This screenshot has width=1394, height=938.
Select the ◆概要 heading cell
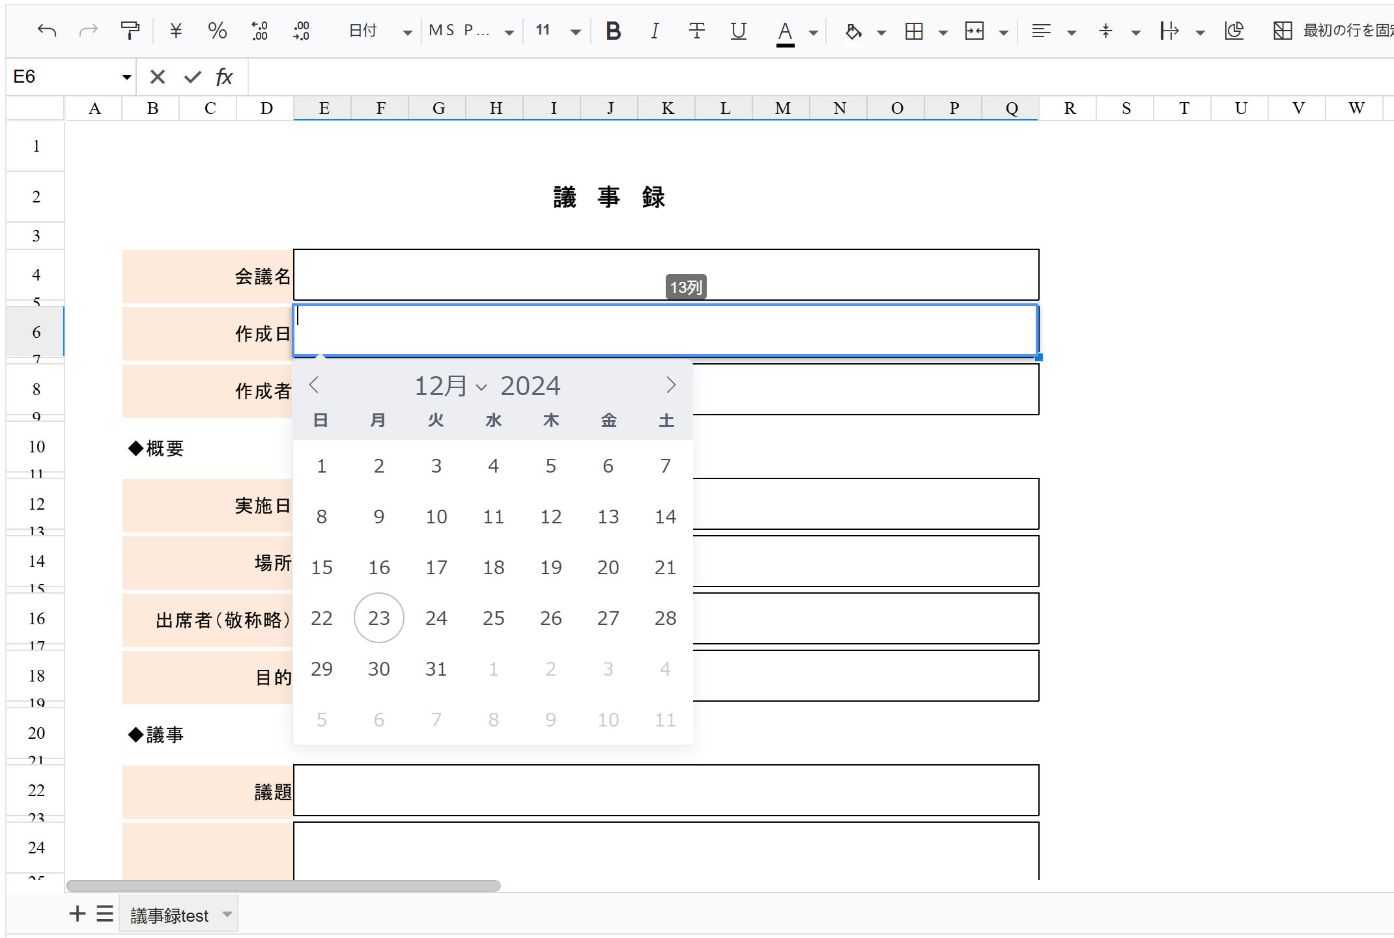click(156, 448)
